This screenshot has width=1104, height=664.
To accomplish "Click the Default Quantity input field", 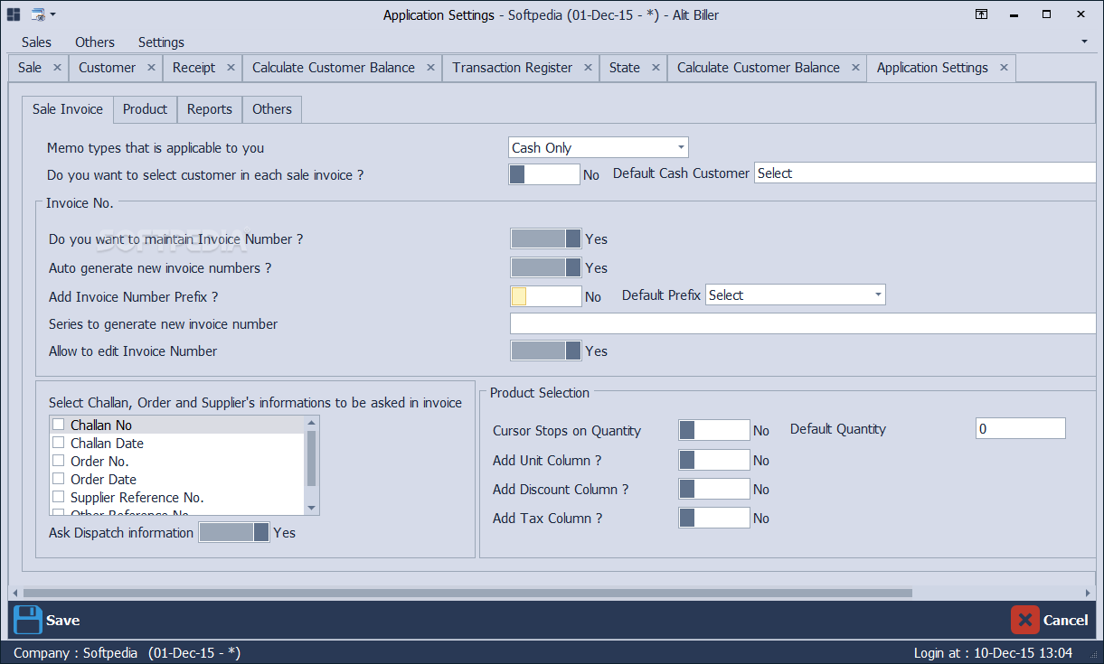I will (1021, 428).
